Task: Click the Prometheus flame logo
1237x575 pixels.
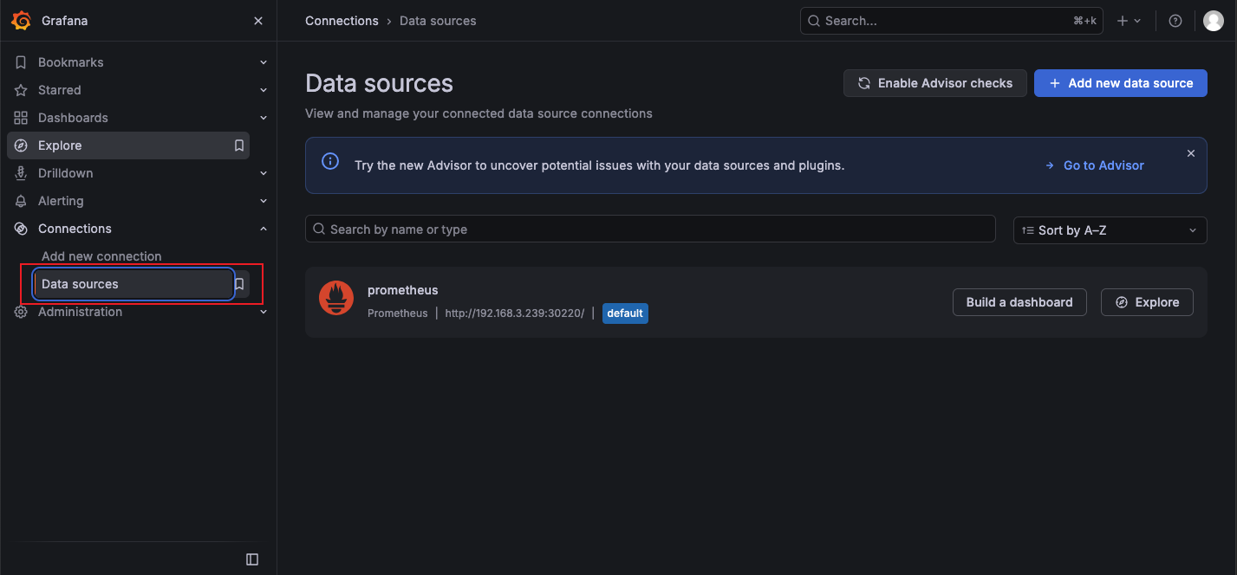Action: (x=336, y=298)
